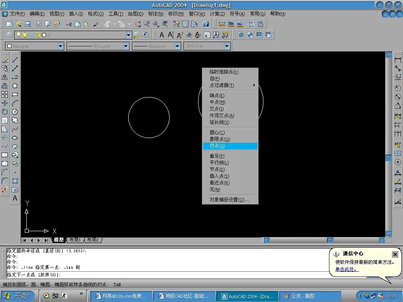Click the Open file folder icon
The height and width of the screenshot is (302, 403).
(18, 24)
